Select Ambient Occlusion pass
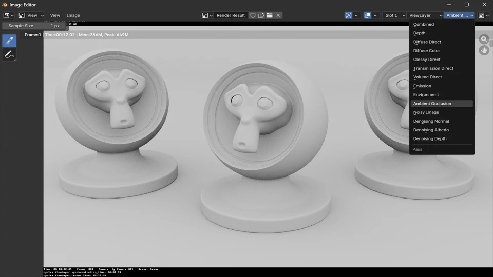493x277 pixels. (x=442, y=103)
